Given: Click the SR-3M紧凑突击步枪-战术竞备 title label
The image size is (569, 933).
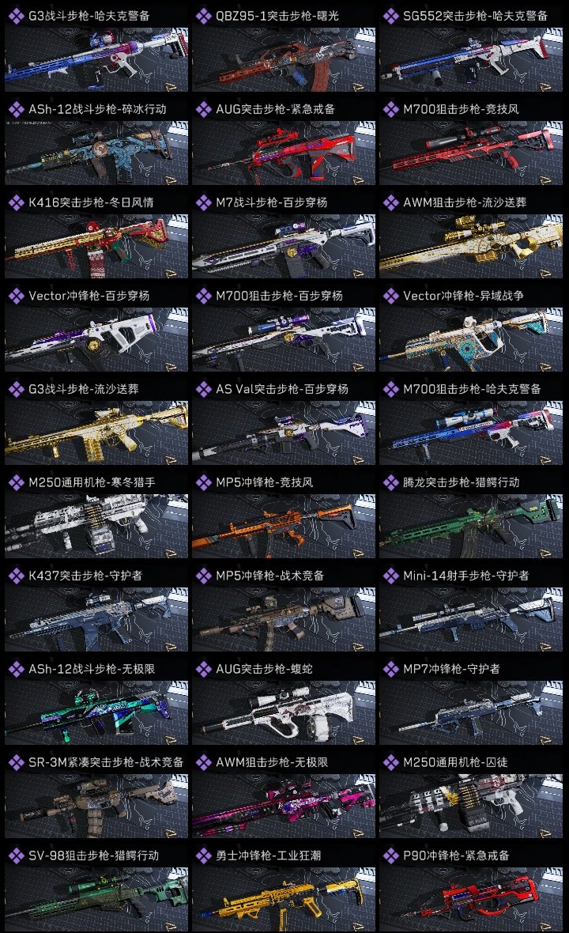Looking at the screenshot, I should [106, 762].
